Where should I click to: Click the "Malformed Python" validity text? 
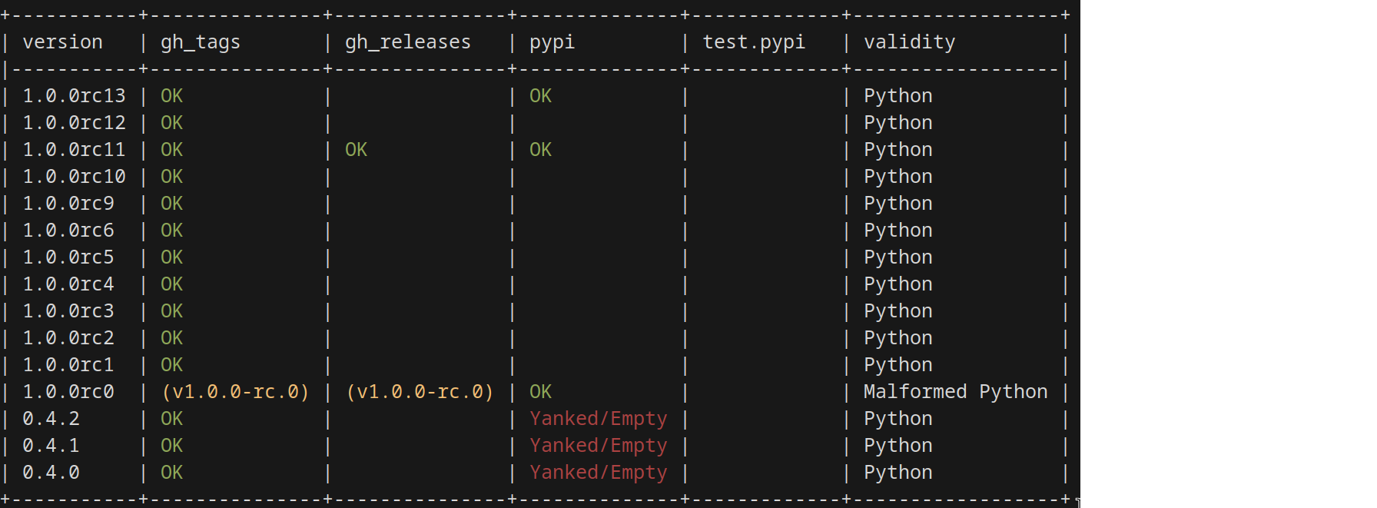point(955,392)
